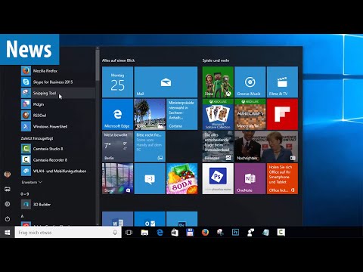This screenshot has height=272, width=363.
Task: Open Settings gear in Start sidebar
Action: click(8, 204)
